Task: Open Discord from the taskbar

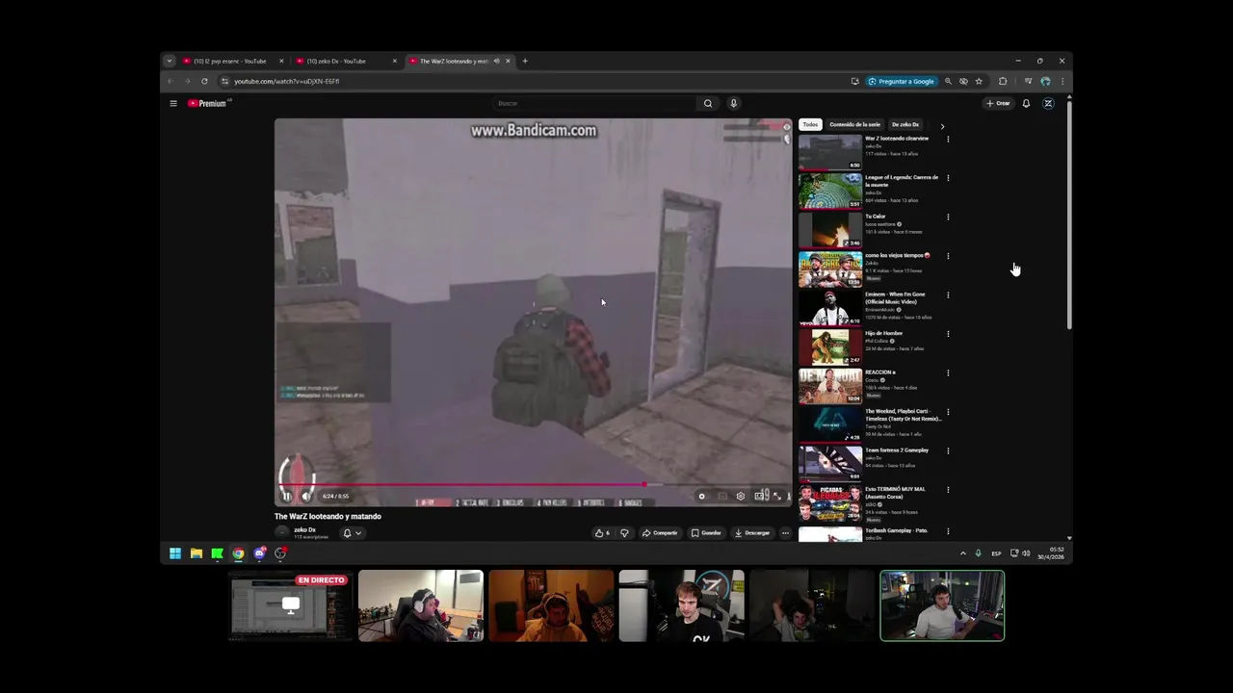Action: (x=259, y=553)
